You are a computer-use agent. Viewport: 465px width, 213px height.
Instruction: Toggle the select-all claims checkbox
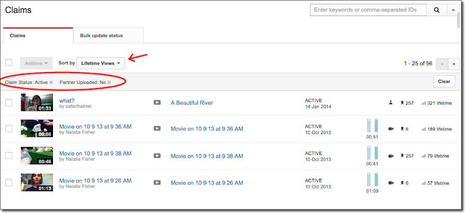click(9, 63)
